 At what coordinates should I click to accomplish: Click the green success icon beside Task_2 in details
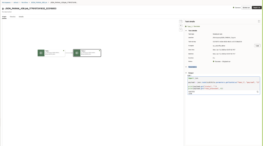(x=186, y=26)
